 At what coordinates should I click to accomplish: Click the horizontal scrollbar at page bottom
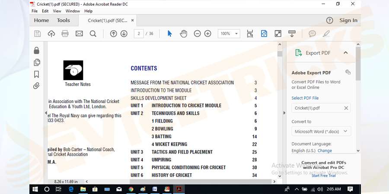(x=201, y=181)
